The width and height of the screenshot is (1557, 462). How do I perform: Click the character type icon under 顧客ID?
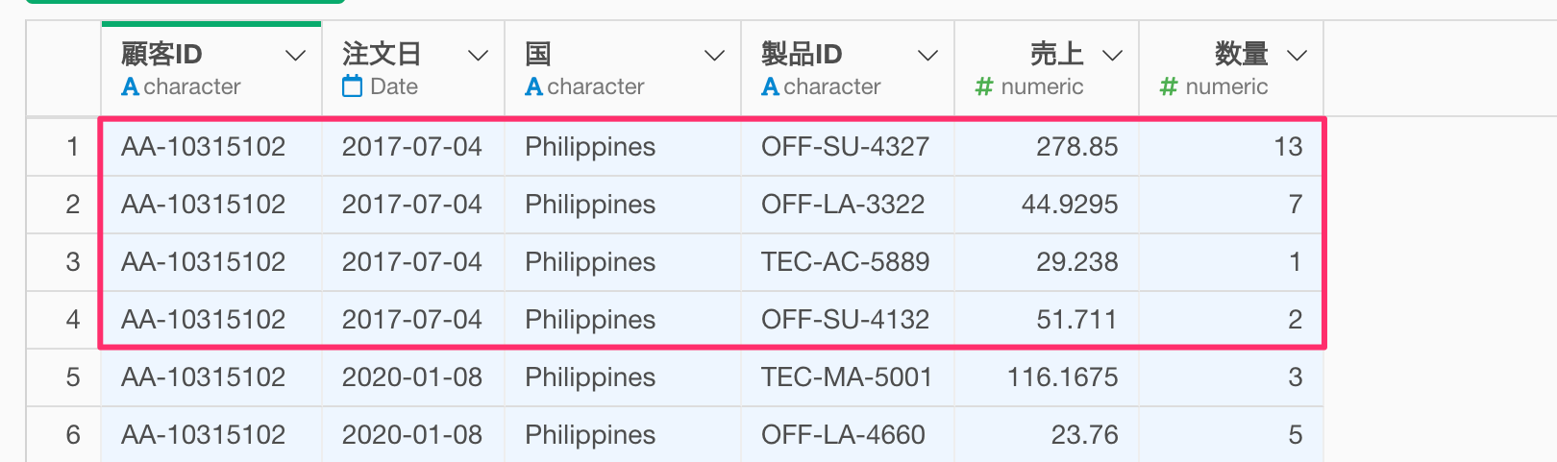coord(131,87)
